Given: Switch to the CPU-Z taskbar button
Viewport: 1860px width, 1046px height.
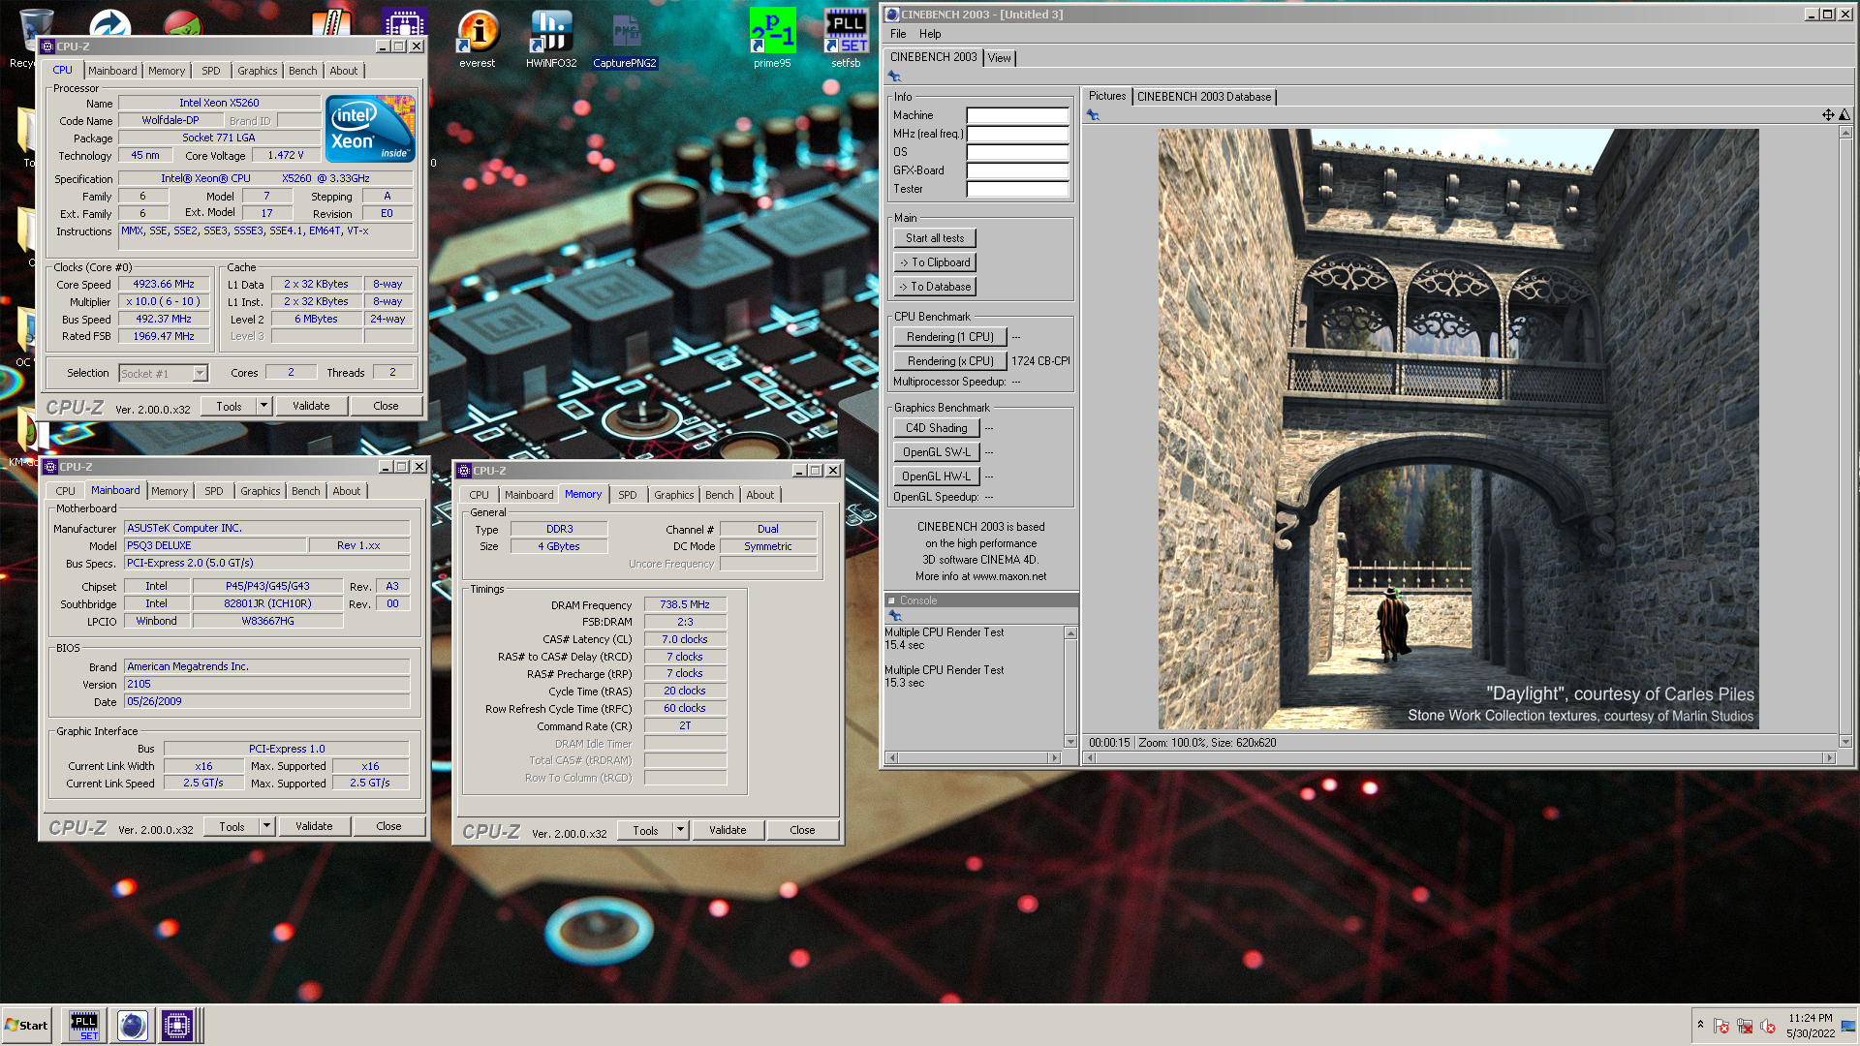Looking at the screenshot, I should tap(177, 1025).
